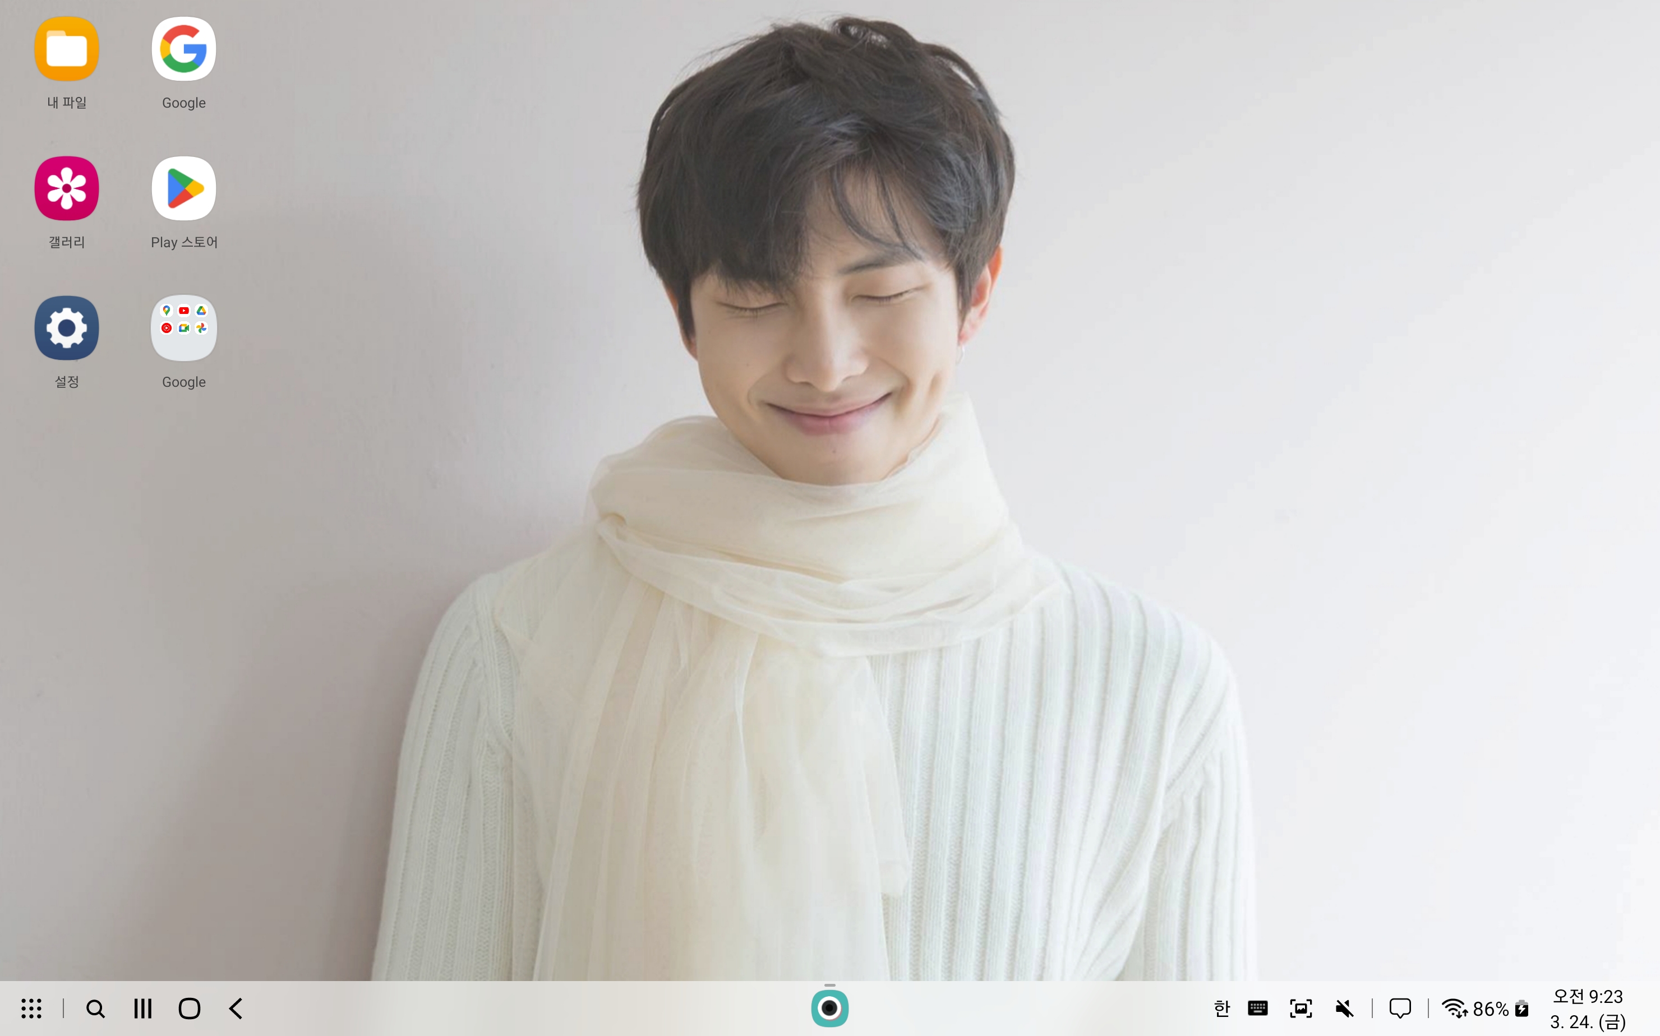The width and height of the screenshot is (1660, 1036).
Task: Toggle the on-screen keyboard icon
Action: point(1258,1009)
